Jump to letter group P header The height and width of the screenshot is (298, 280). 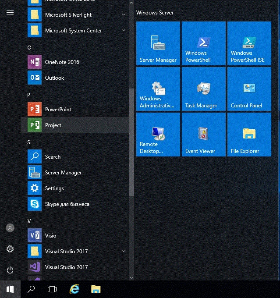(29, 95)
